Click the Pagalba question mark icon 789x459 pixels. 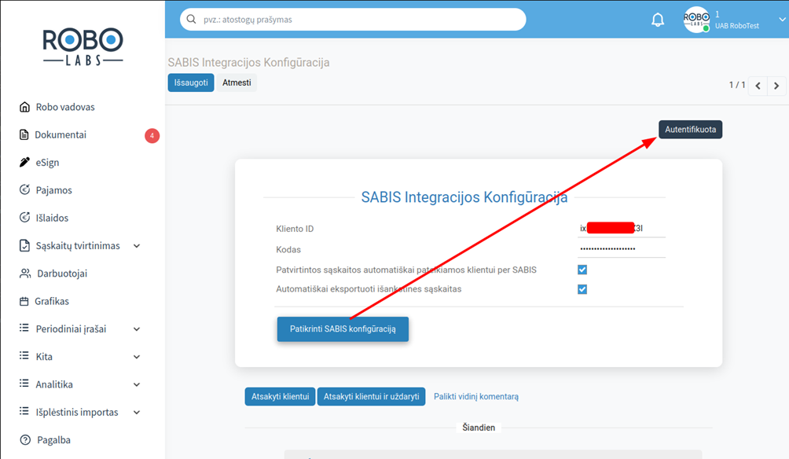(x=25, y=440)
